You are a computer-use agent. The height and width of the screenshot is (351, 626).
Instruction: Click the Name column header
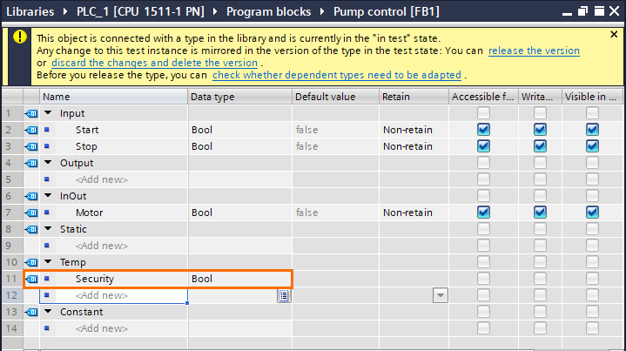[x=113, y=97]
